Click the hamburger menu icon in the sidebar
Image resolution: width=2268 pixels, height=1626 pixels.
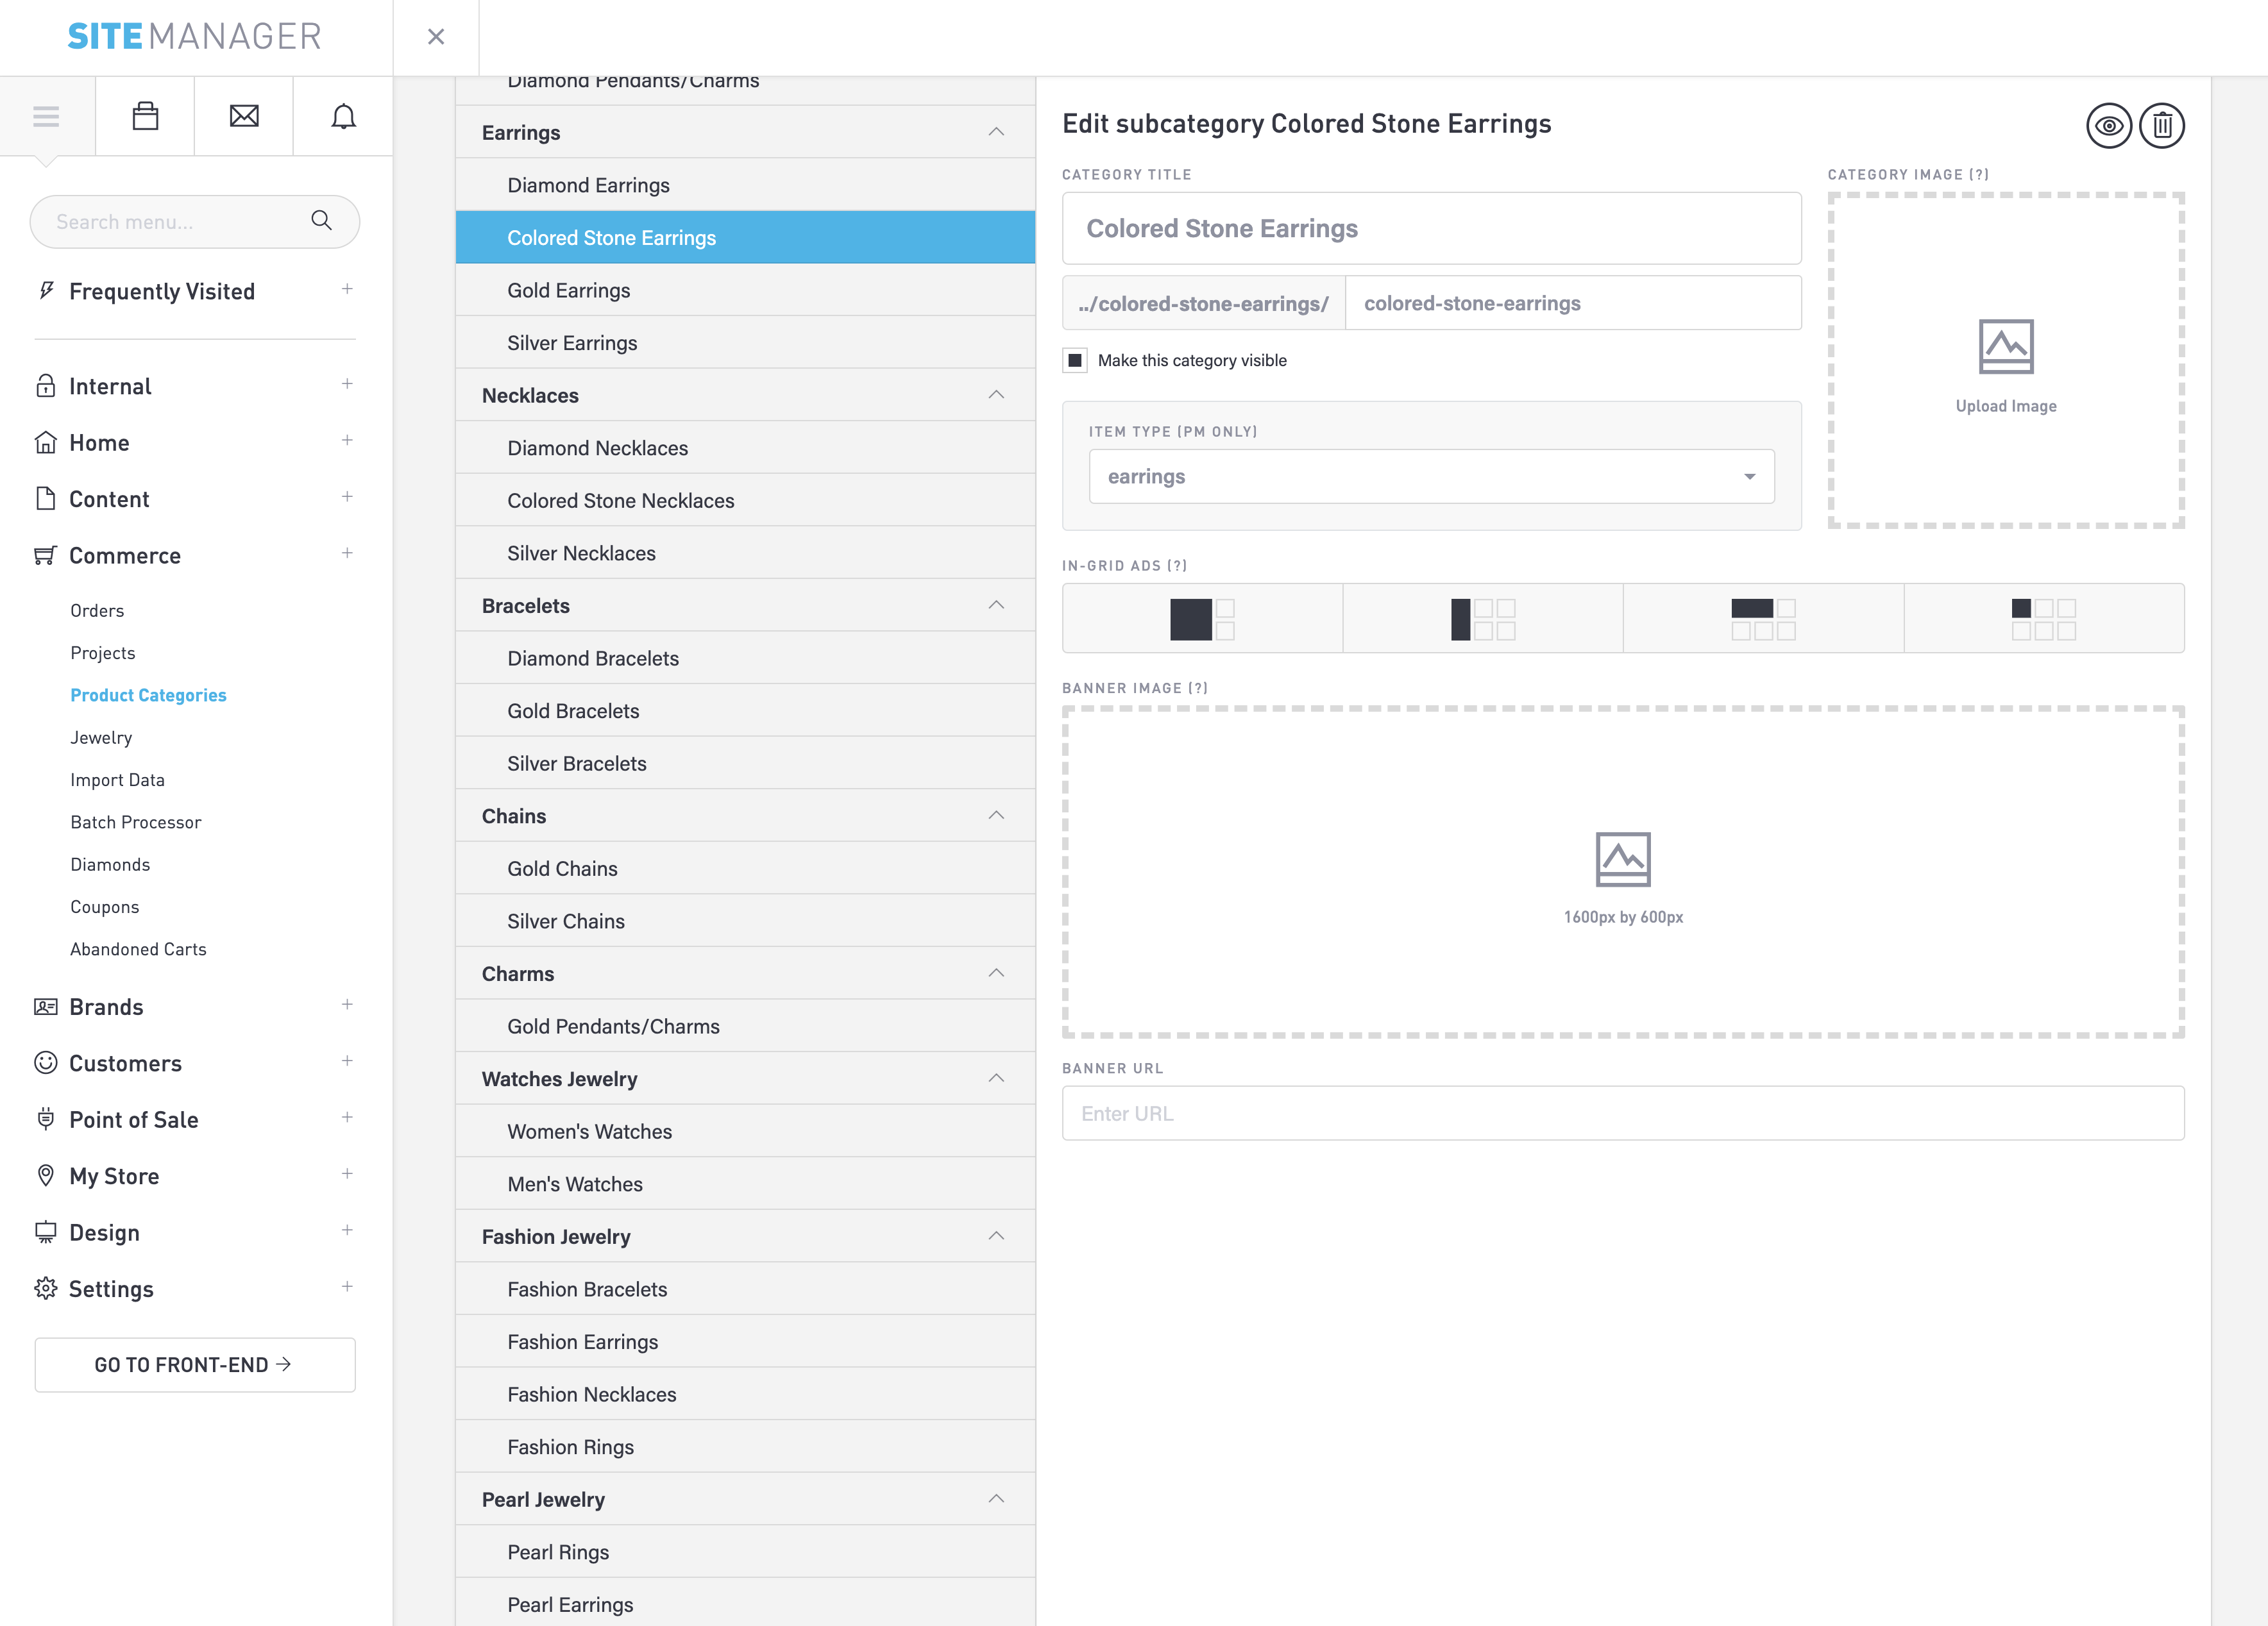tap(46, 117)
